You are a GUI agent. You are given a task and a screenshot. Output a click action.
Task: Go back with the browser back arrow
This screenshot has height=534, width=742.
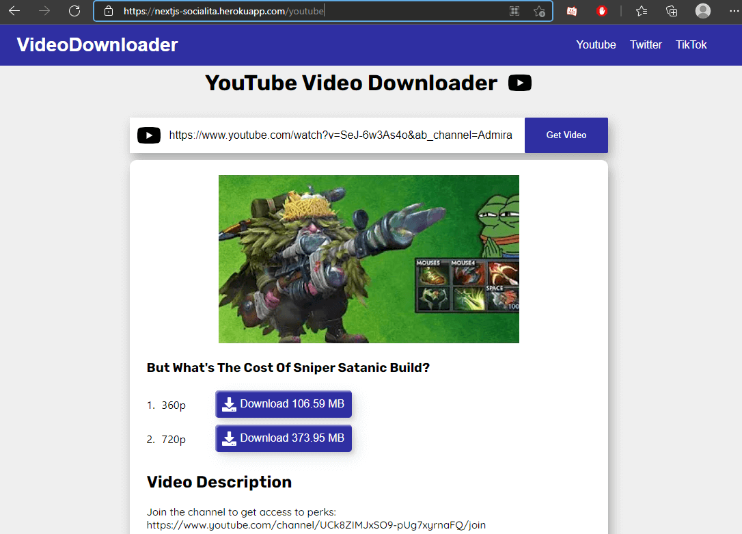pyautogui.click(x=14, y=11)
